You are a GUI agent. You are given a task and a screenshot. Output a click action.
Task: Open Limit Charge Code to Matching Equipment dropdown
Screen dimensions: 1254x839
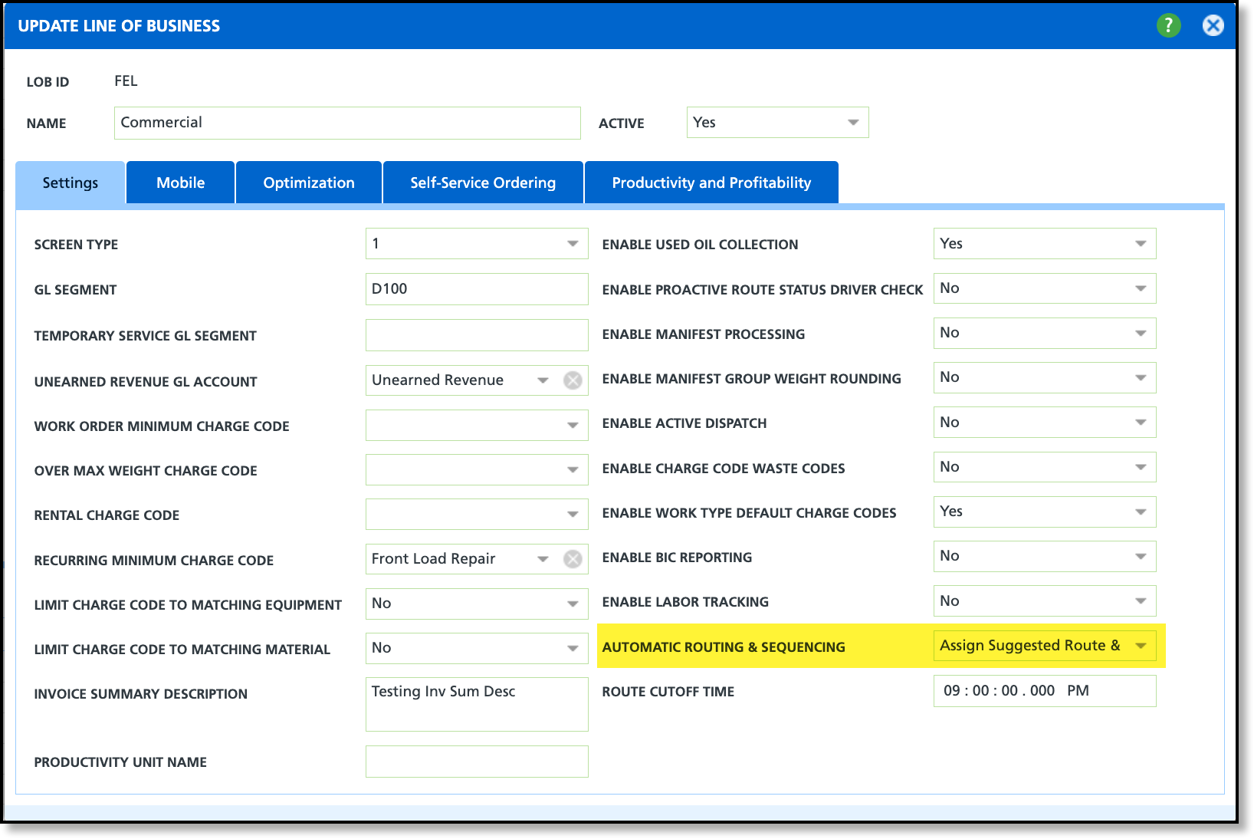477,604
